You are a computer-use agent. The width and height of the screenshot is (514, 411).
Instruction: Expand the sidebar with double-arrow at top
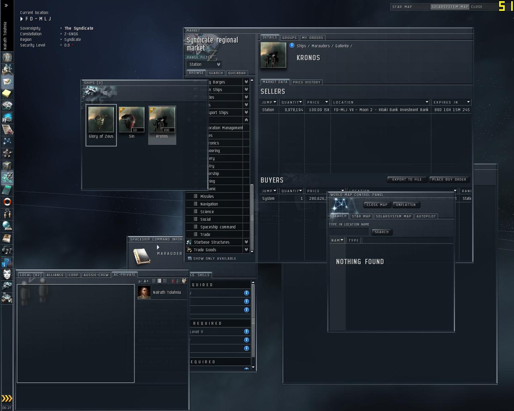pos(6,6)
